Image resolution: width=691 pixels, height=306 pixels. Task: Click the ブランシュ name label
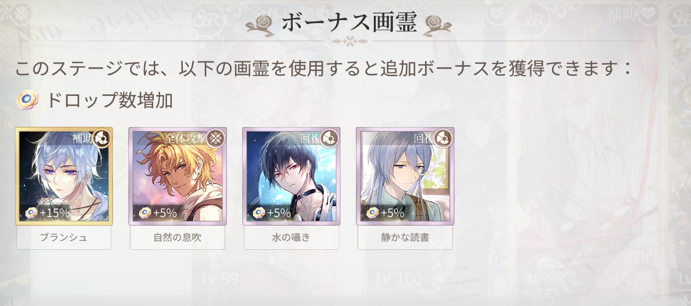pos(64,238)
